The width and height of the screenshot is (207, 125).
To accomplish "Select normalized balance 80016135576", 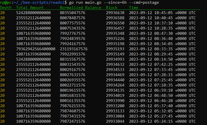I will click(73, 101).
